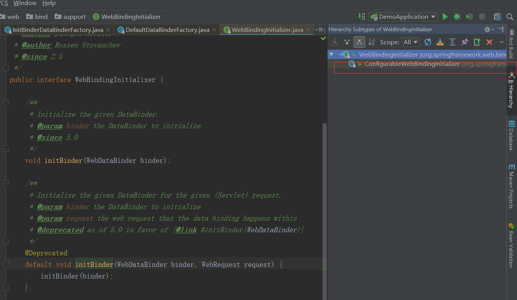Click the Bean Validation icon
Screen dimensions: 517x300
tap(512, 226)
